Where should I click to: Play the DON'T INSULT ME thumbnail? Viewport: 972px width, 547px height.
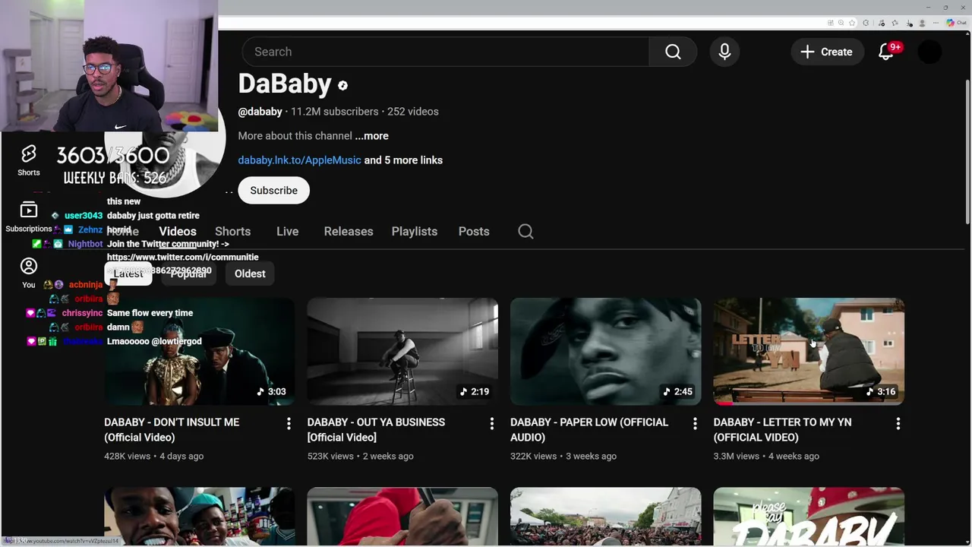pos(199,351)
